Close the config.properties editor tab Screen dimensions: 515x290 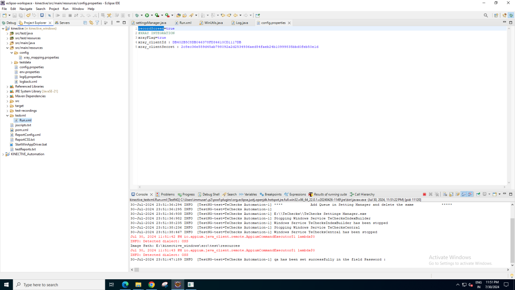pos(289,23)
